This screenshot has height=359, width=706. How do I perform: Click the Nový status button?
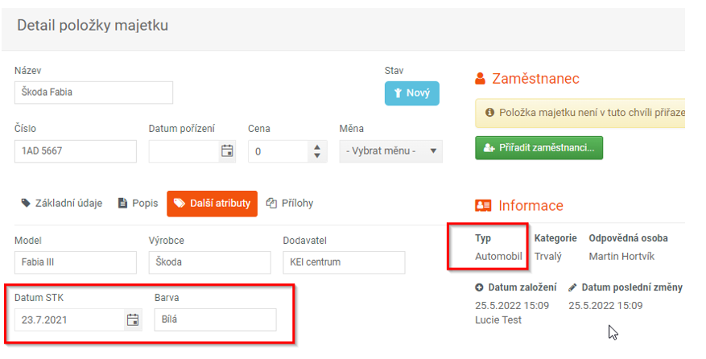[412, 93]
